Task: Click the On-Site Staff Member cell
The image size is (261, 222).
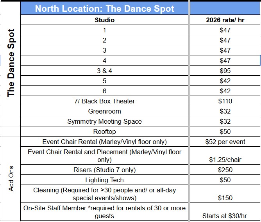Action: (105, 211)
